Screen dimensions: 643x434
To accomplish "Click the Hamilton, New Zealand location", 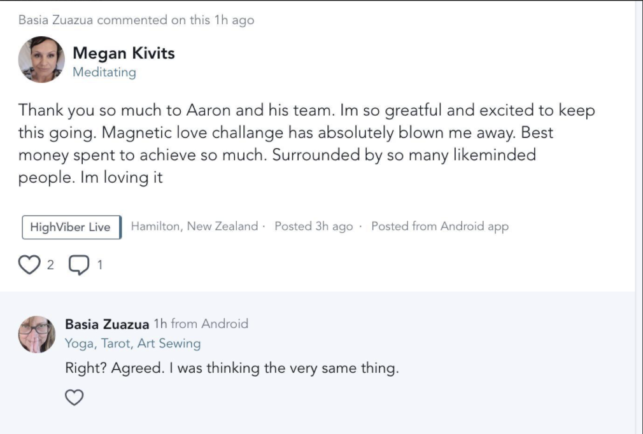I will [x=194, y=227].
